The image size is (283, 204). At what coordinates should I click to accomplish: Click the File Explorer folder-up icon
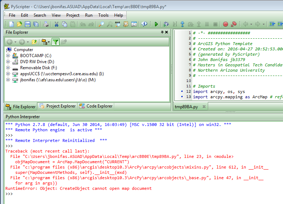coord(34,42)
